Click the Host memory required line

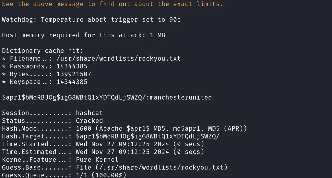point(83,35)
